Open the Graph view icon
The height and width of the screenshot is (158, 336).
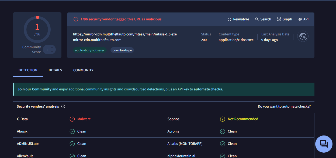pyautogui.click(x=279, y=19)
